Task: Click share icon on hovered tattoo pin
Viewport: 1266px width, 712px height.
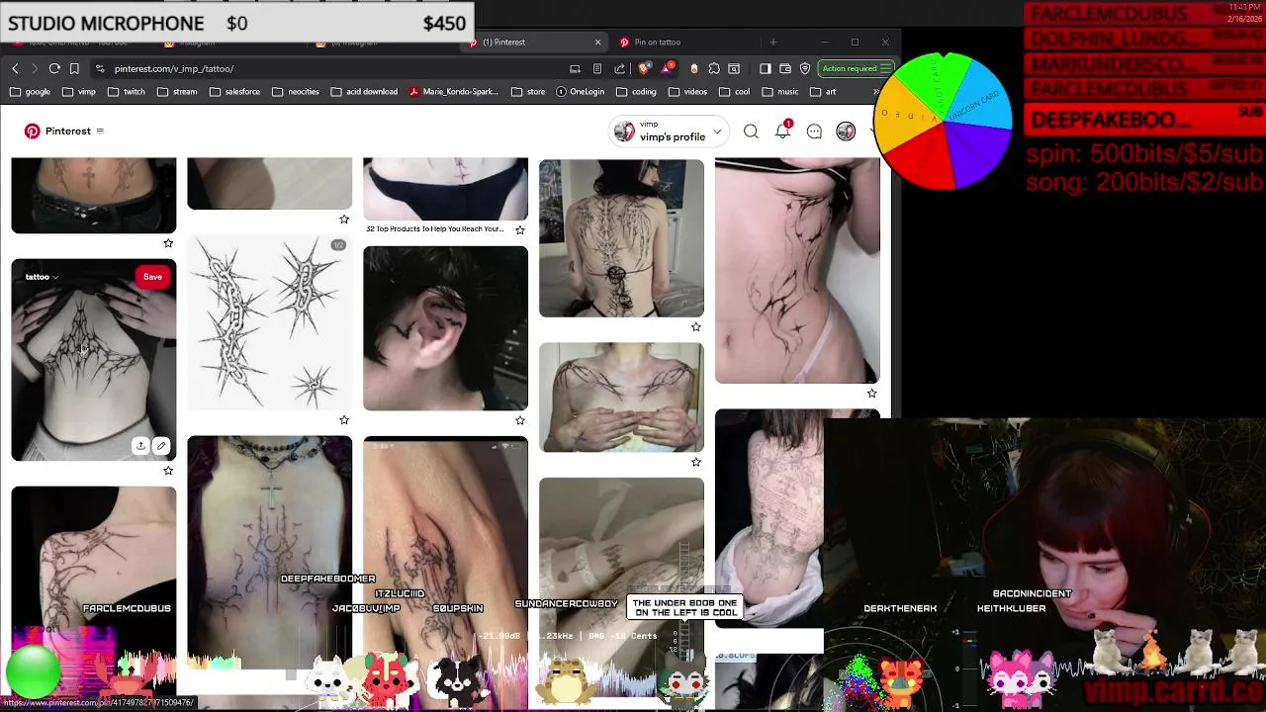Action: point(140,446)
